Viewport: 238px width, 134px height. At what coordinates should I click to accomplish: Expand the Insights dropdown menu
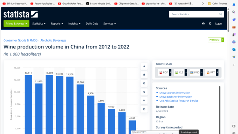74,24
